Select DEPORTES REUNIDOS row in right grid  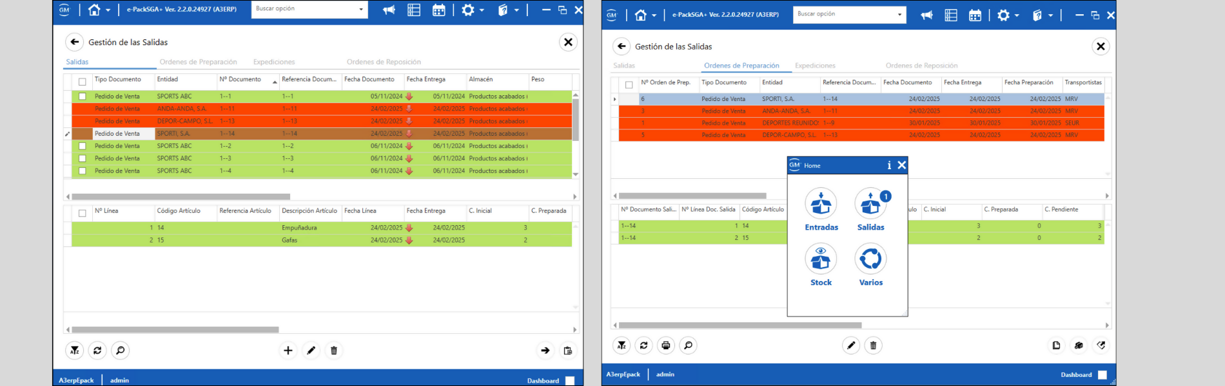861,123
